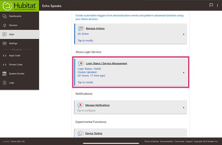
Task: Click the (21 hours, 17 mins ago) text
Action: tap(91, 76)
